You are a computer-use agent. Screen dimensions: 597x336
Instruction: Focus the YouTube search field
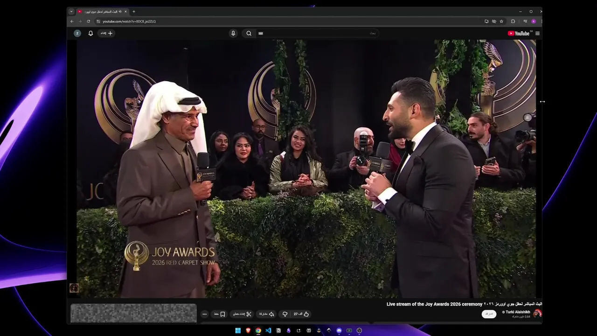pos(317,33)
